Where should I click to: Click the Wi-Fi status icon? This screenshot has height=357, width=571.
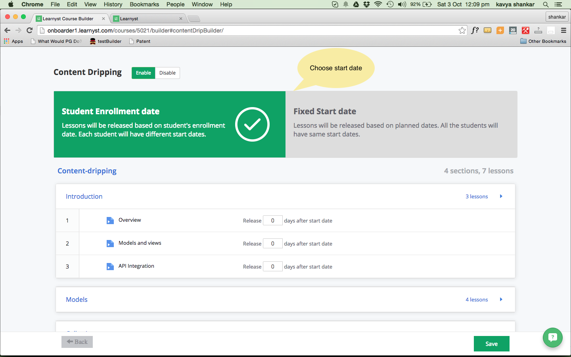click(x=378, y=4)
